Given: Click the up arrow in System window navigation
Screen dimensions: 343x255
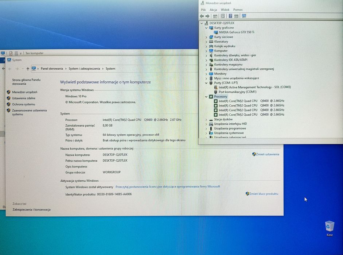Looking at the screenshot, I should (x=28, y=69).
